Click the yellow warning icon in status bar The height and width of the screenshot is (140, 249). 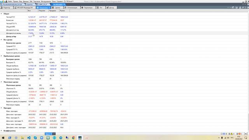(x=232, y=134)
